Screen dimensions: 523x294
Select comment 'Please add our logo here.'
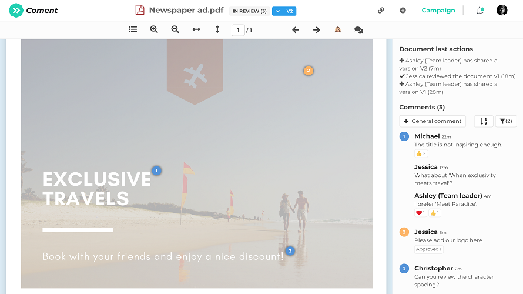(x=448, y=240)
